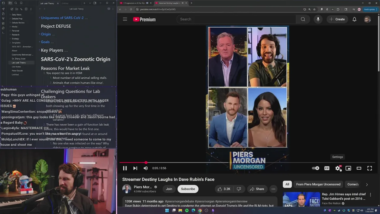Screen dimensions: 380x214
Task: Open Obsidian search magnifier tab
Action: click(x=15, y=3)
